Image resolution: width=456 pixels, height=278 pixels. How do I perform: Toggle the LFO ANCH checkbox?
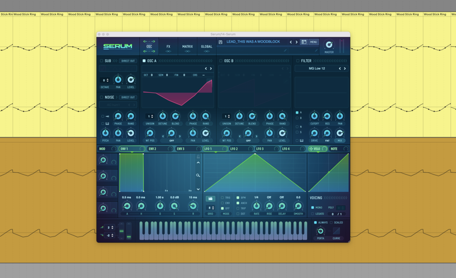point(238,203)
